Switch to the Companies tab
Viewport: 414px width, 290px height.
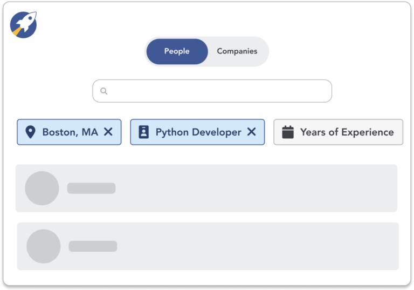[237, 51]
